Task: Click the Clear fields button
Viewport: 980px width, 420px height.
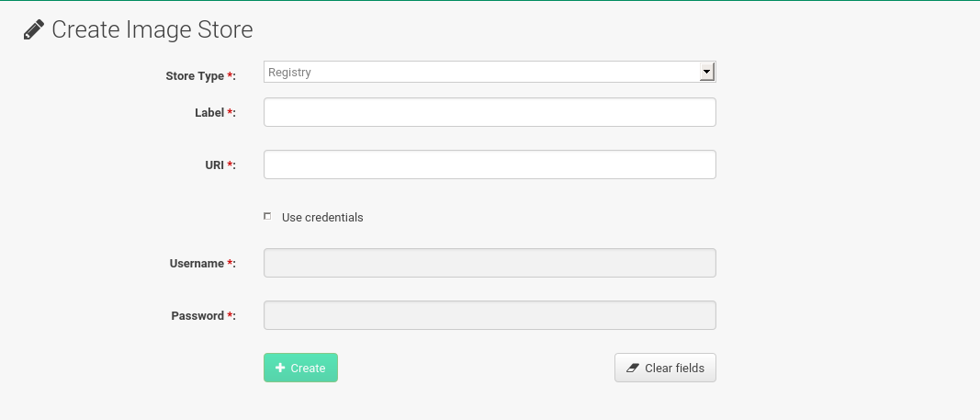Action: point(665,368)
